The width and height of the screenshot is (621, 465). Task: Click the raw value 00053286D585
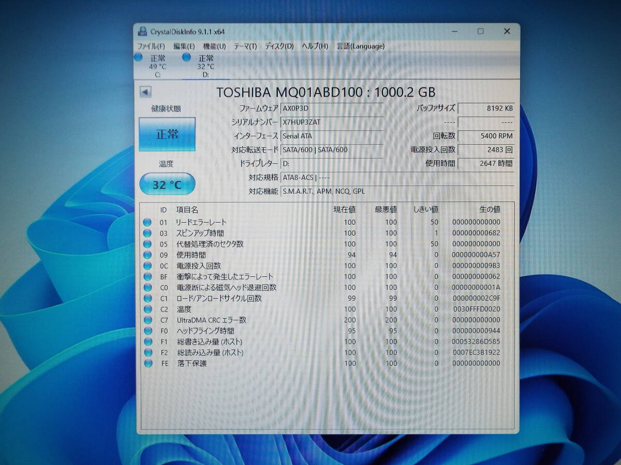(476, 342)
